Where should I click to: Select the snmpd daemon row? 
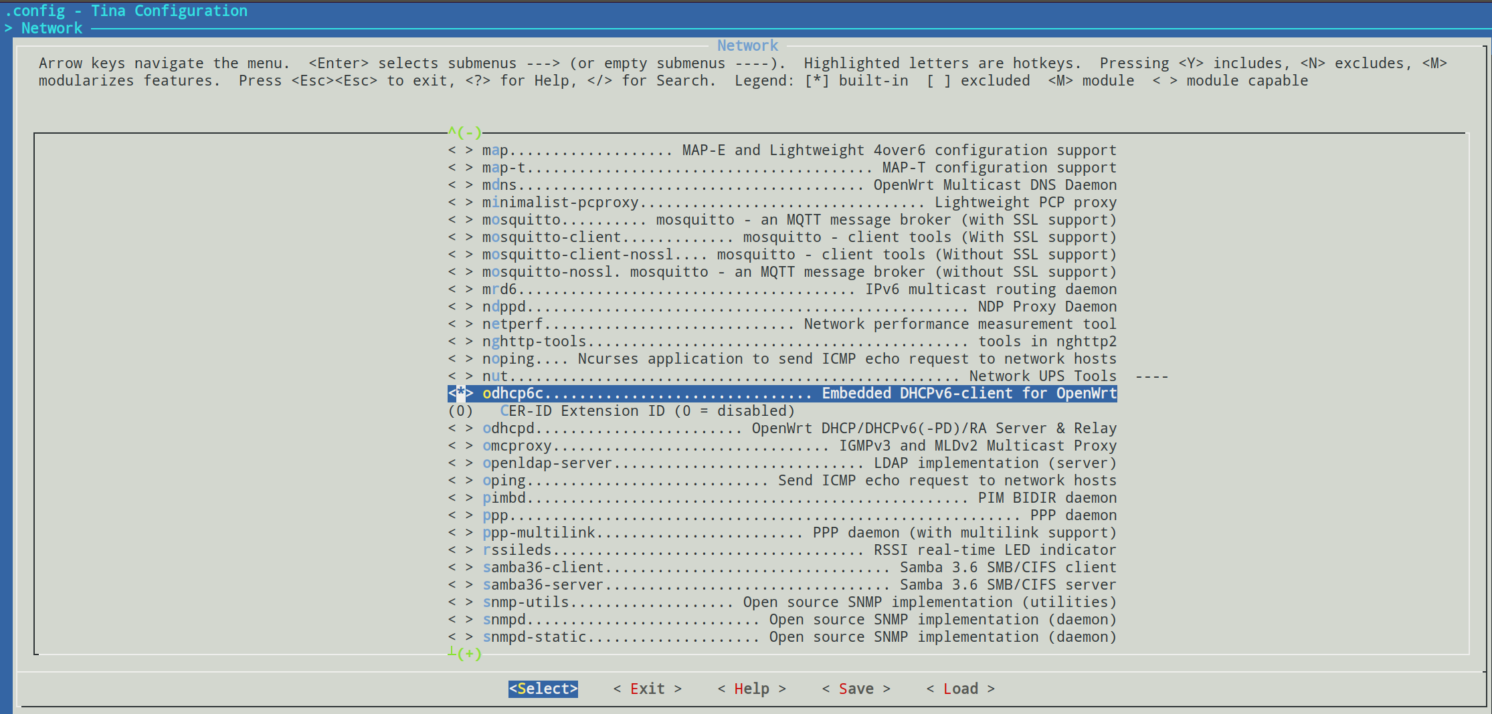[782, 620]
